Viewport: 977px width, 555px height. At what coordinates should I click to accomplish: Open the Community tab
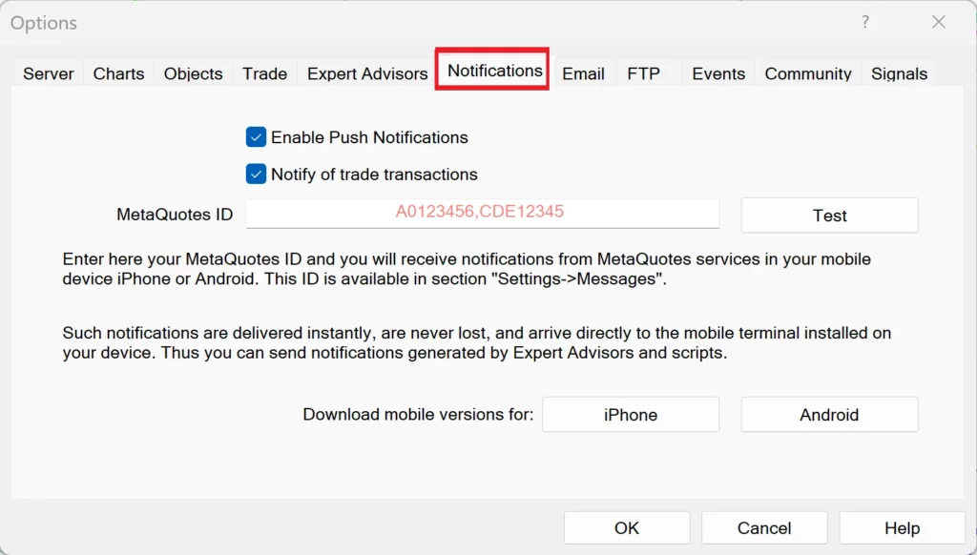[x=808, y=73]
